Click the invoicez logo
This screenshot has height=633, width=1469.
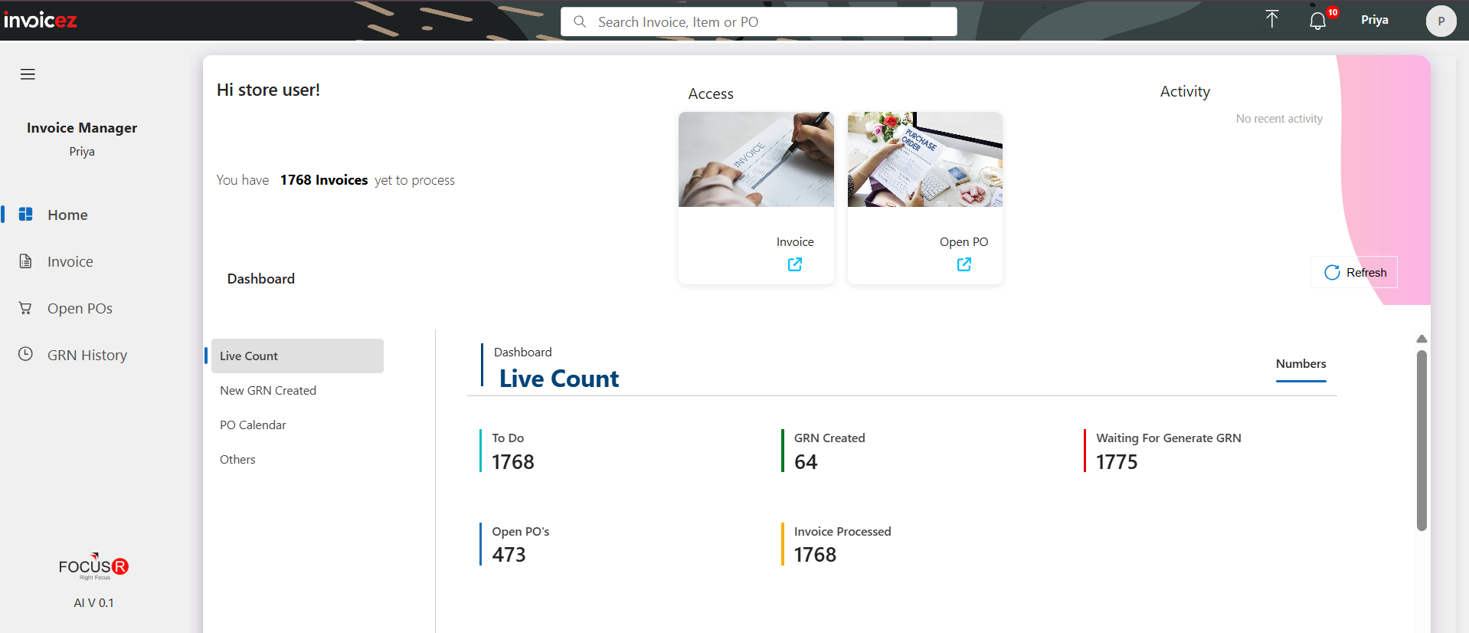click(40, 20)
